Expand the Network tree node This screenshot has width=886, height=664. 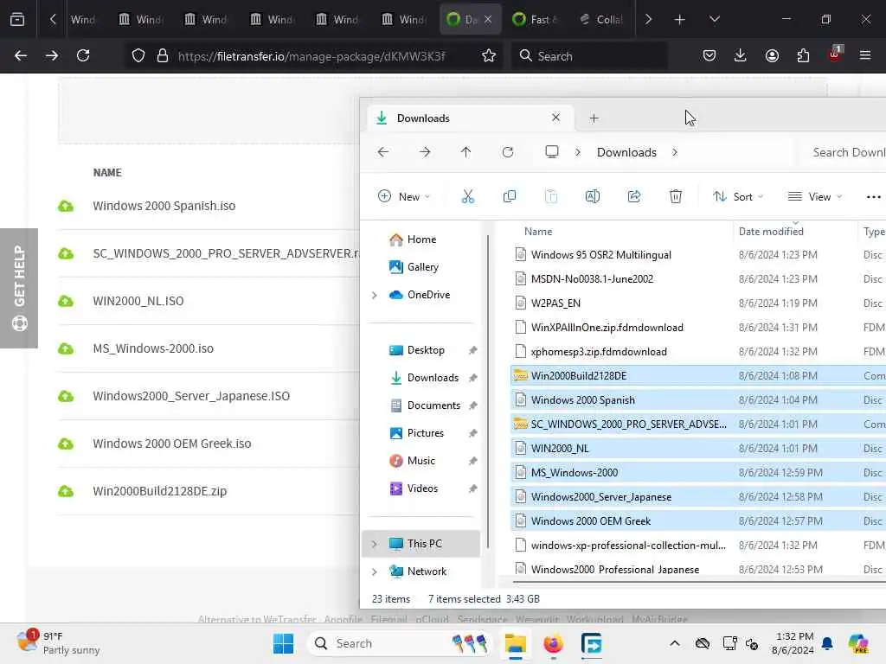(x=374, y=571)
